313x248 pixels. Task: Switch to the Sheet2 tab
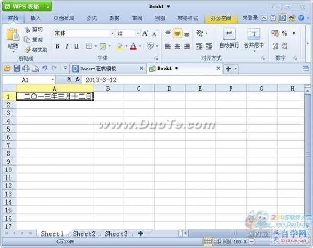[x=84, y=233]
